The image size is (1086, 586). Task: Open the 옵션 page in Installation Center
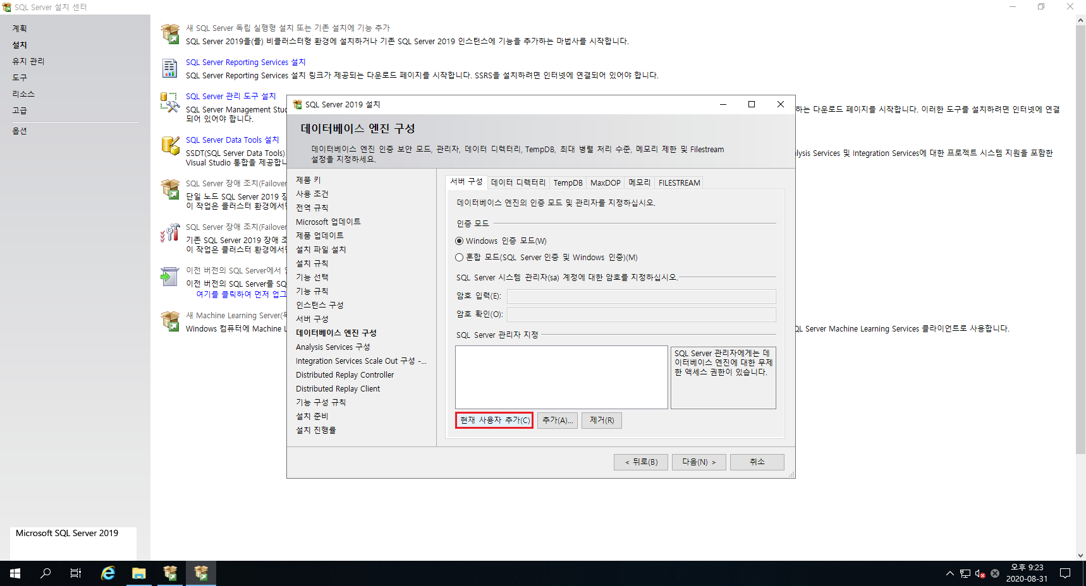point(20,131)
